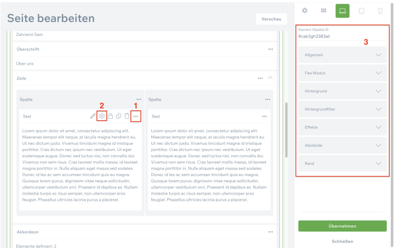Switch to the tablet device view
Image resolution: width=394 pixels, height=248 pixels.
362,11
